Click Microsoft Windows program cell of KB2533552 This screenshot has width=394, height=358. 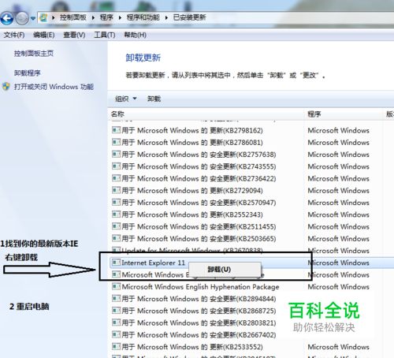pos(339,347)
